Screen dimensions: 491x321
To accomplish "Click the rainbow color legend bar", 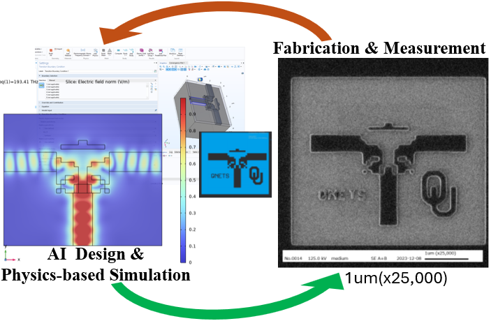I will (183, 180).
